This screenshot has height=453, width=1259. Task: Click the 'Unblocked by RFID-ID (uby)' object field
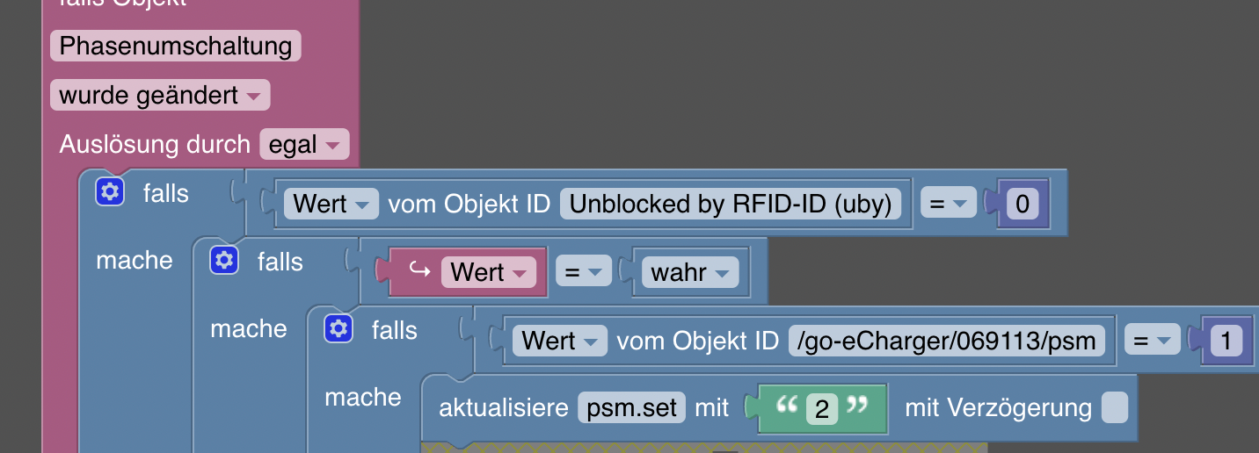730,205
